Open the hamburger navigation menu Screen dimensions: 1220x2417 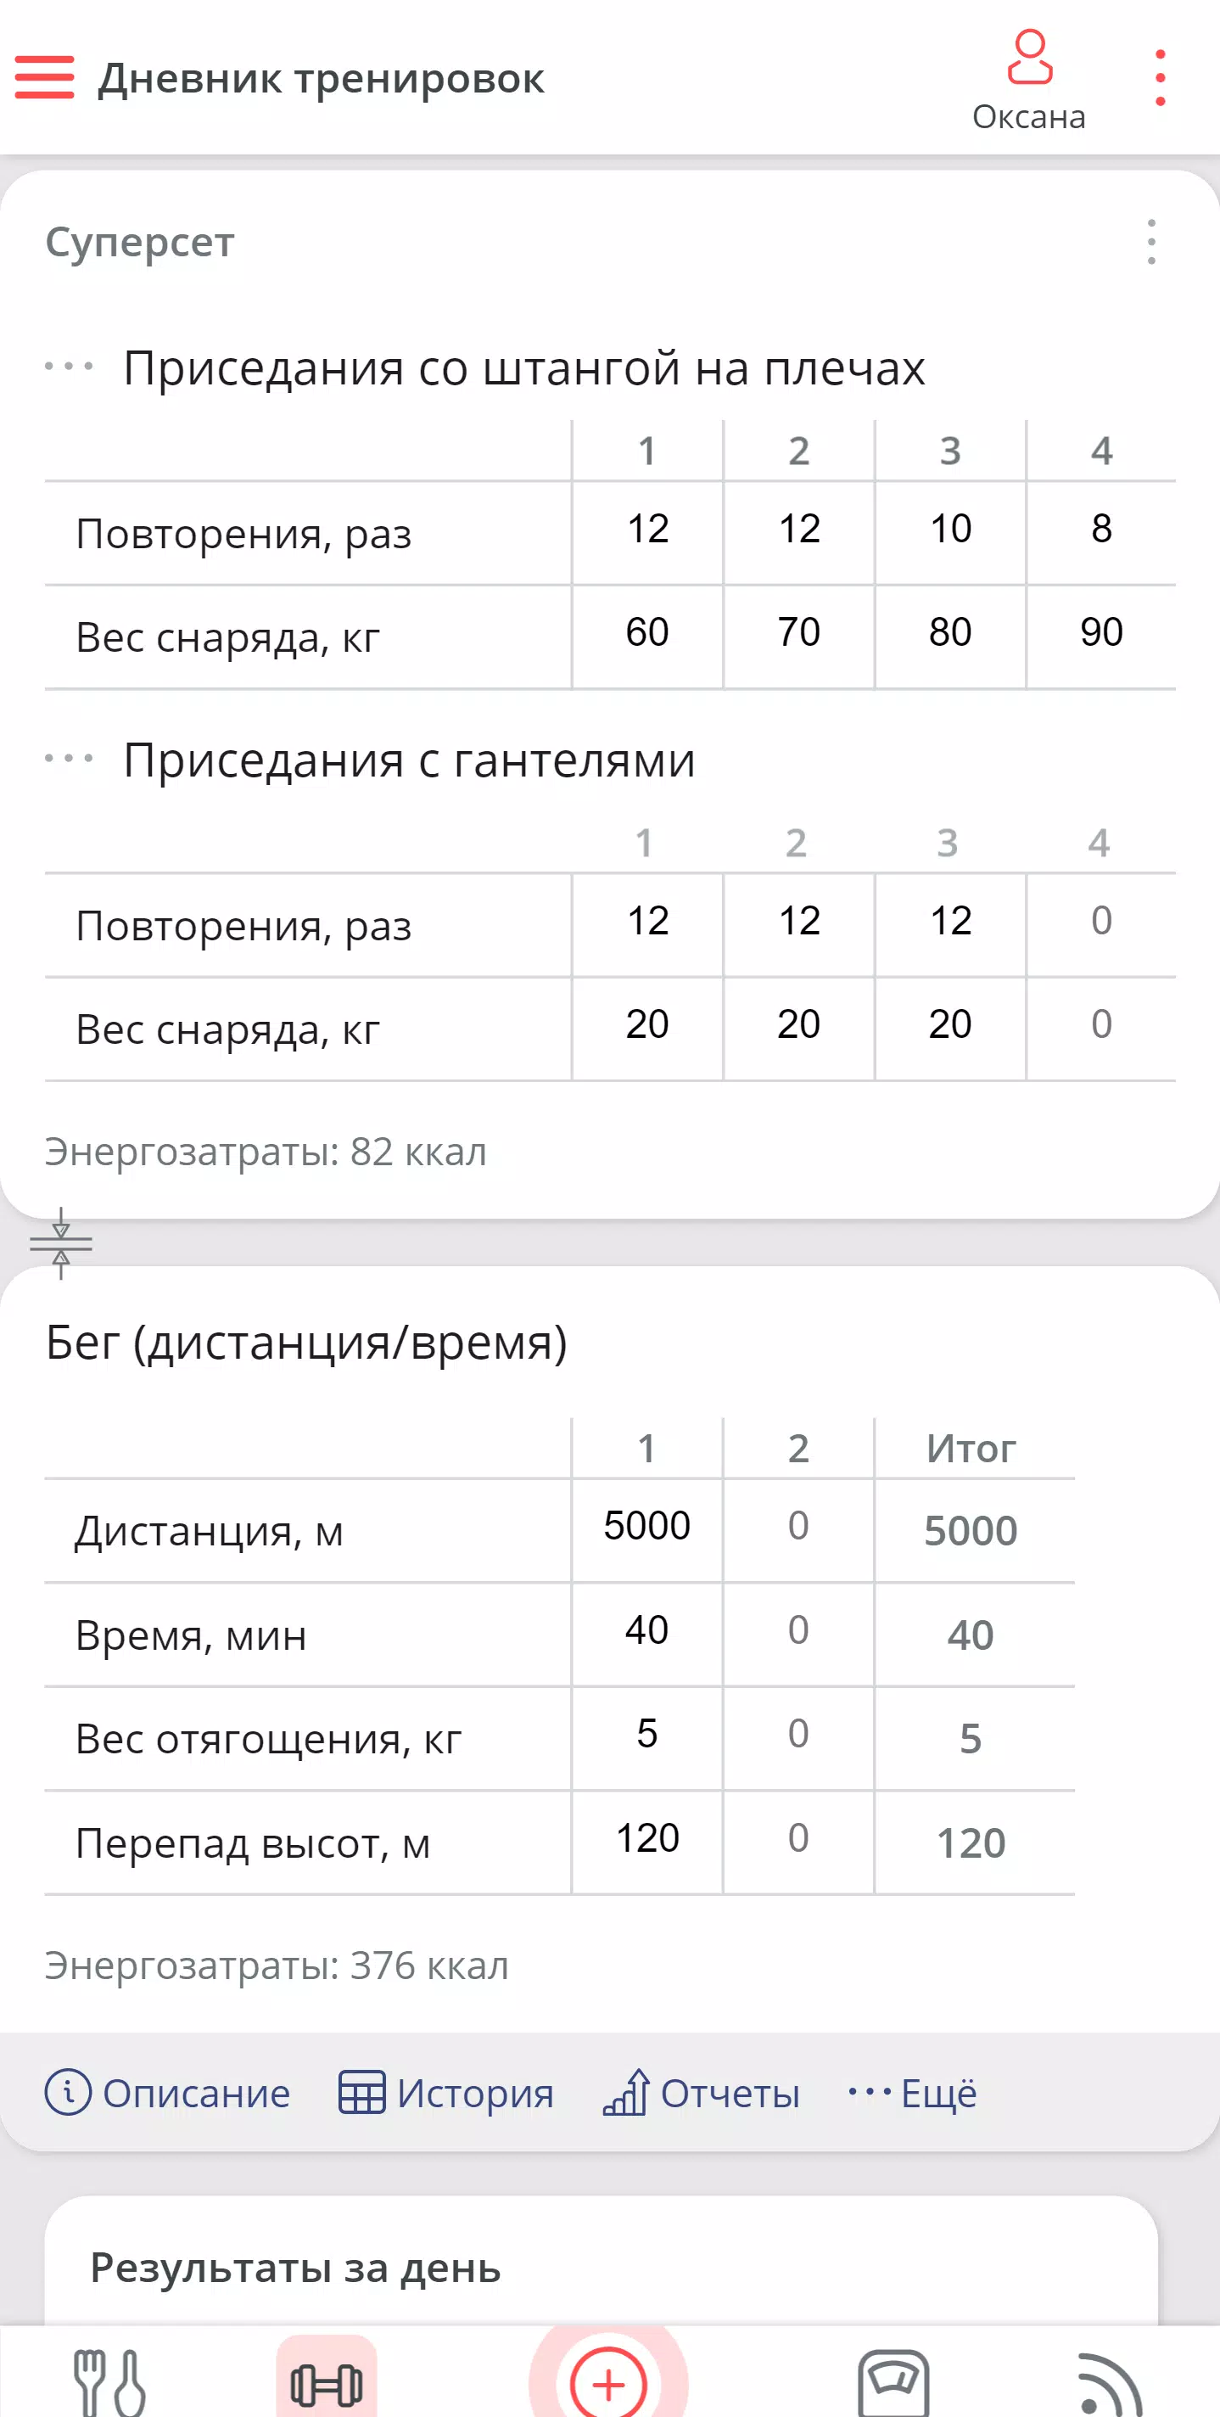click(44, 77)
